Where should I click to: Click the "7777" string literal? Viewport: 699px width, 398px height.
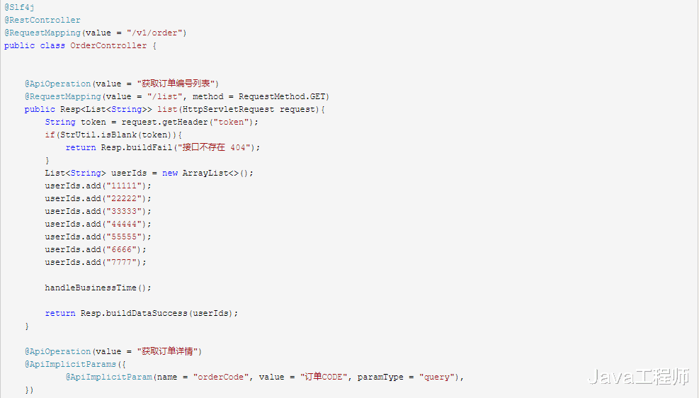121,262
